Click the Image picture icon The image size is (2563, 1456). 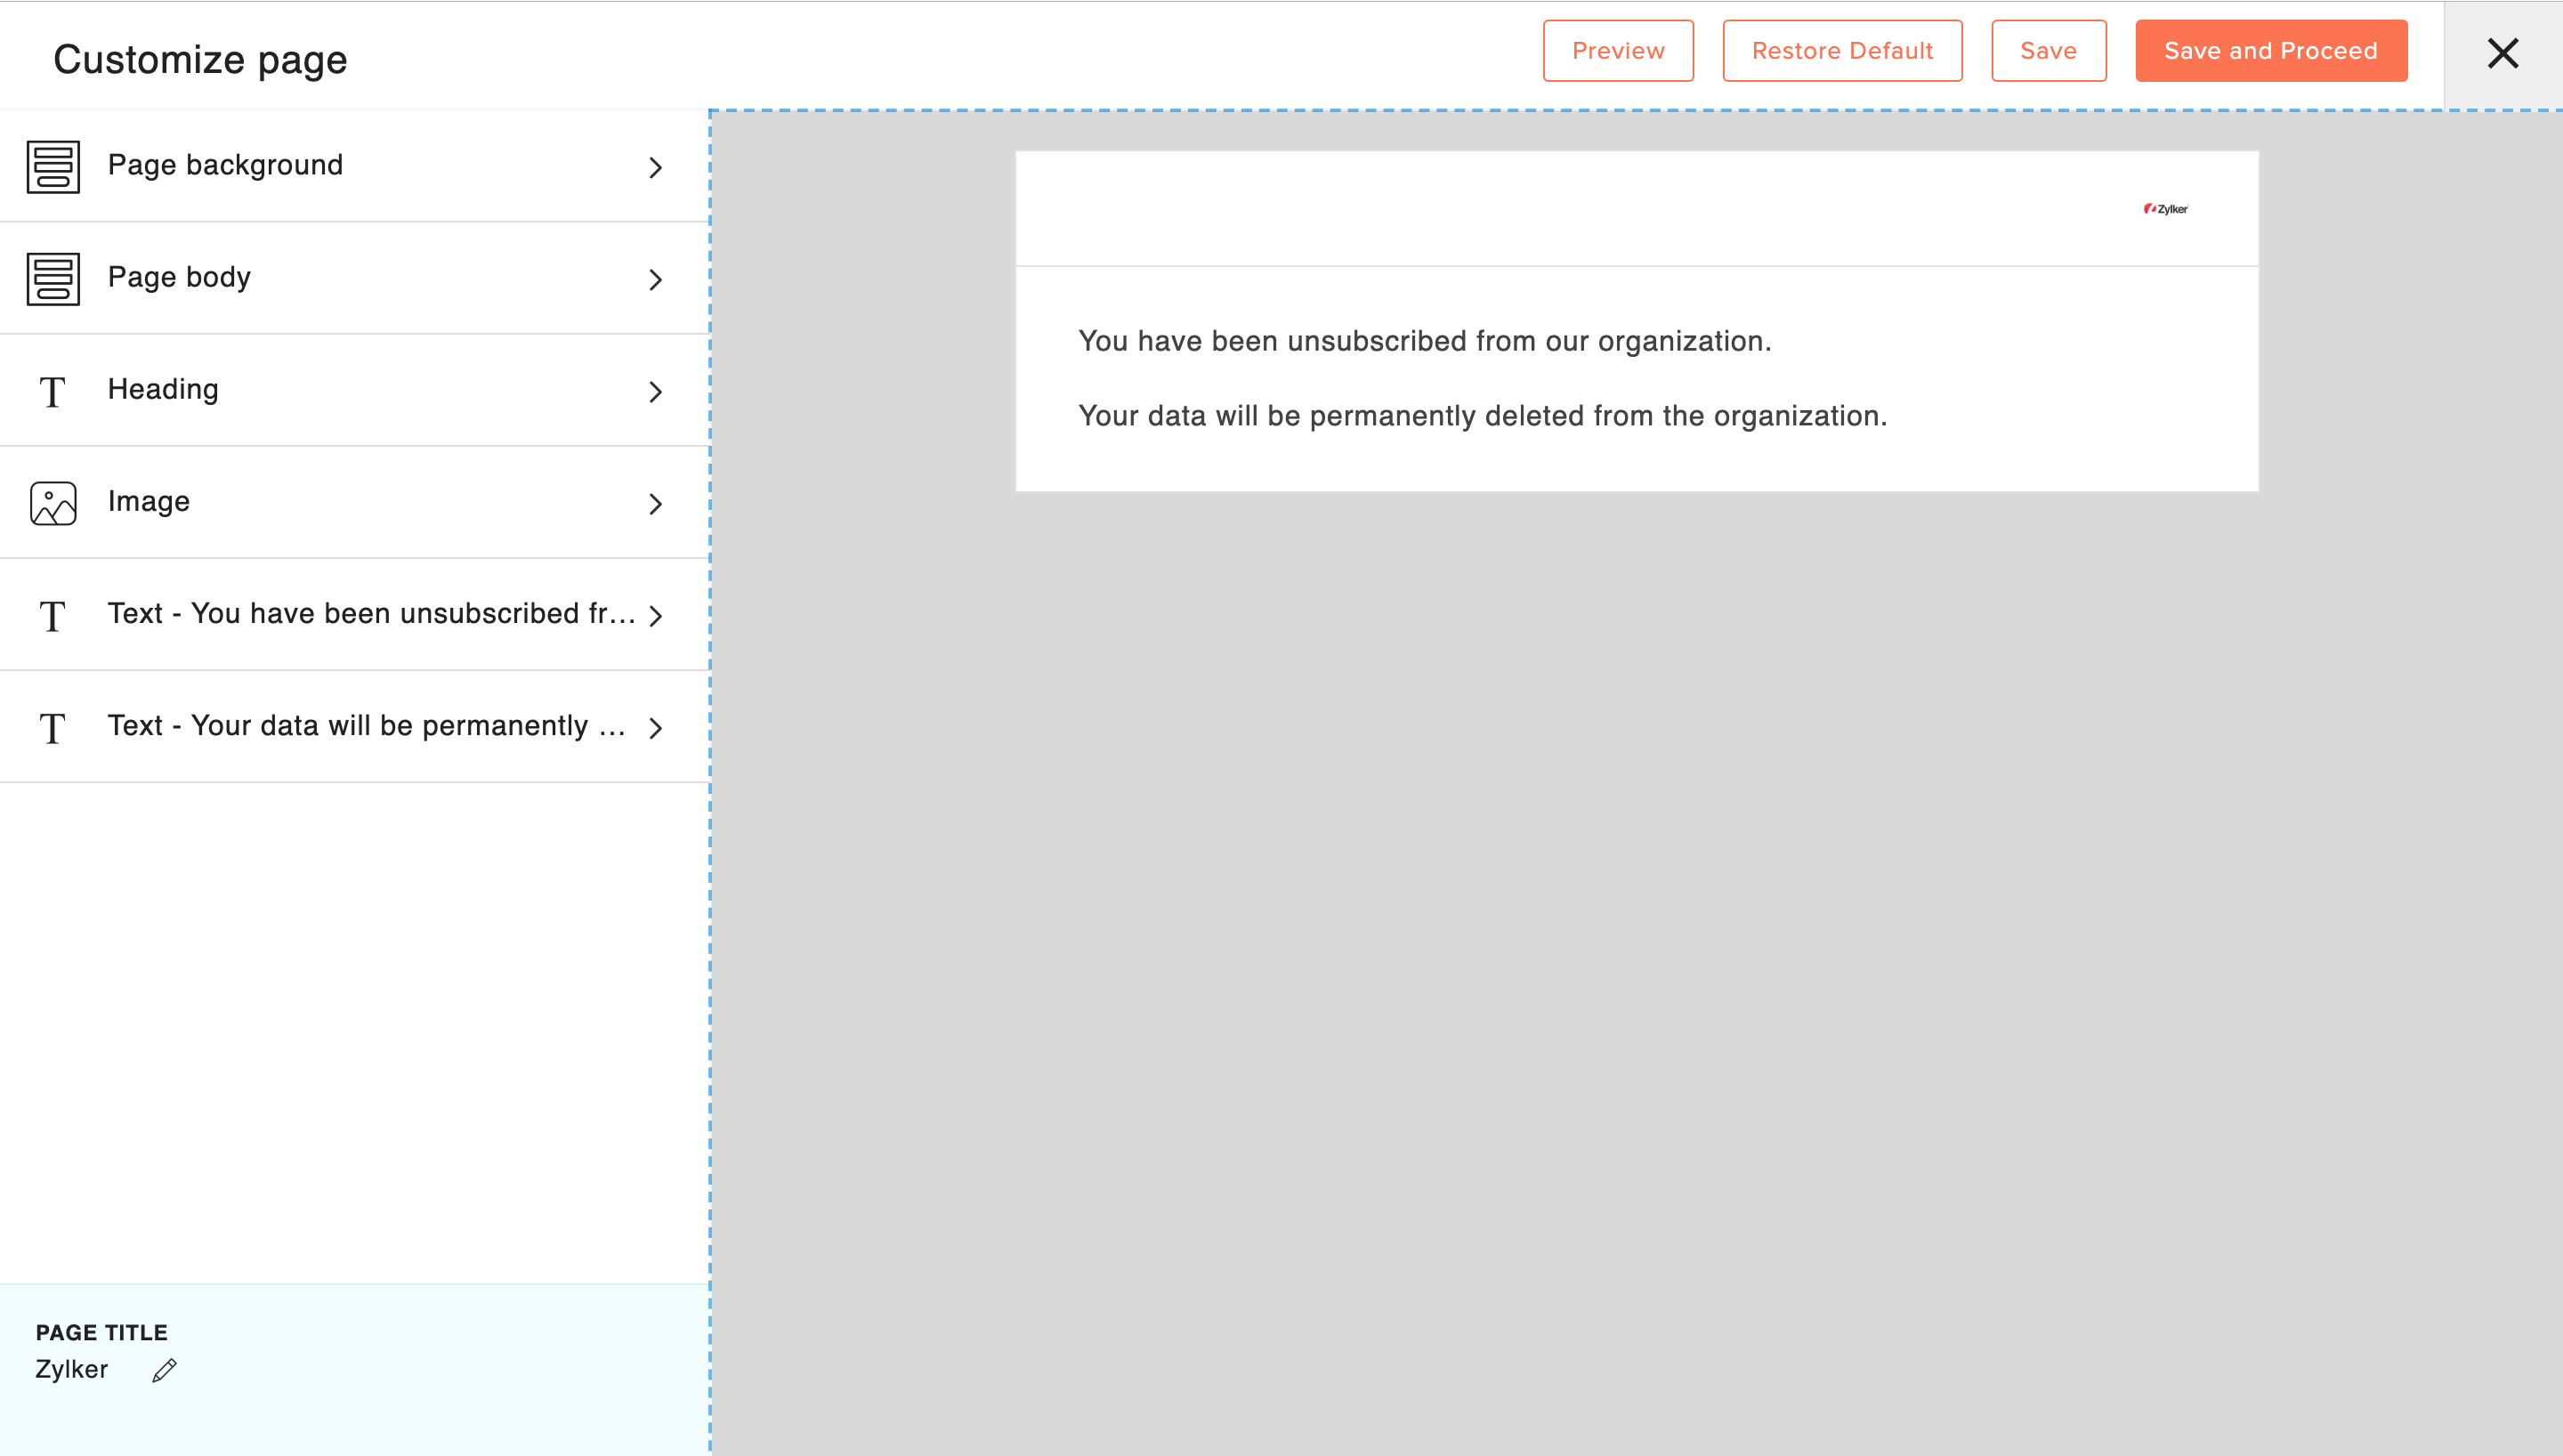pos(53,503)
